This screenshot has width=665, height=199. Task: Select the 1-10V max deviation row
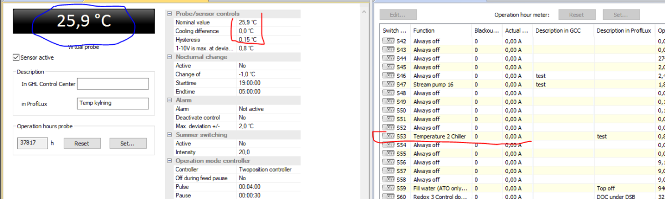238,48
